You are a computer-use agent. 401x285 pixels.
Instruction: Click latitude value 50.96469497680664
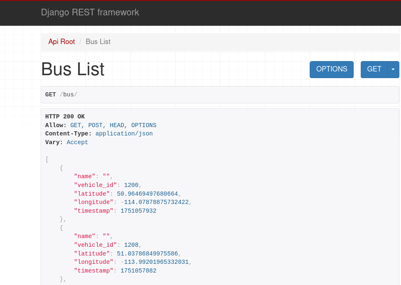147,194
